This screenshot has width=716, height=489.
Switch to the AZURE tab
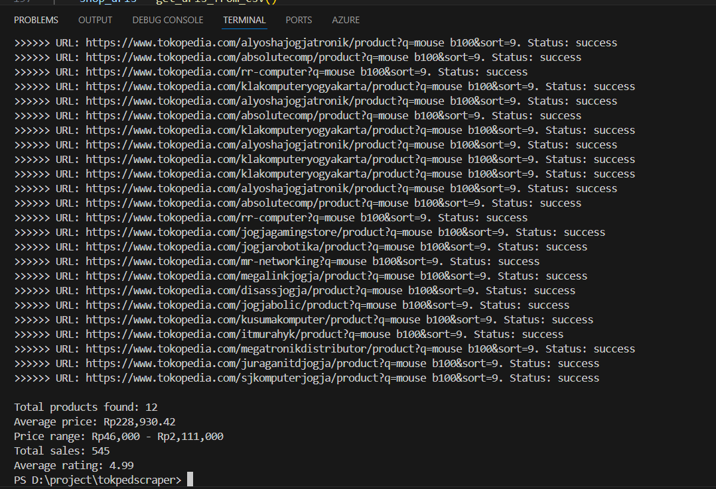pyautogui.click(x=345, y=20)
